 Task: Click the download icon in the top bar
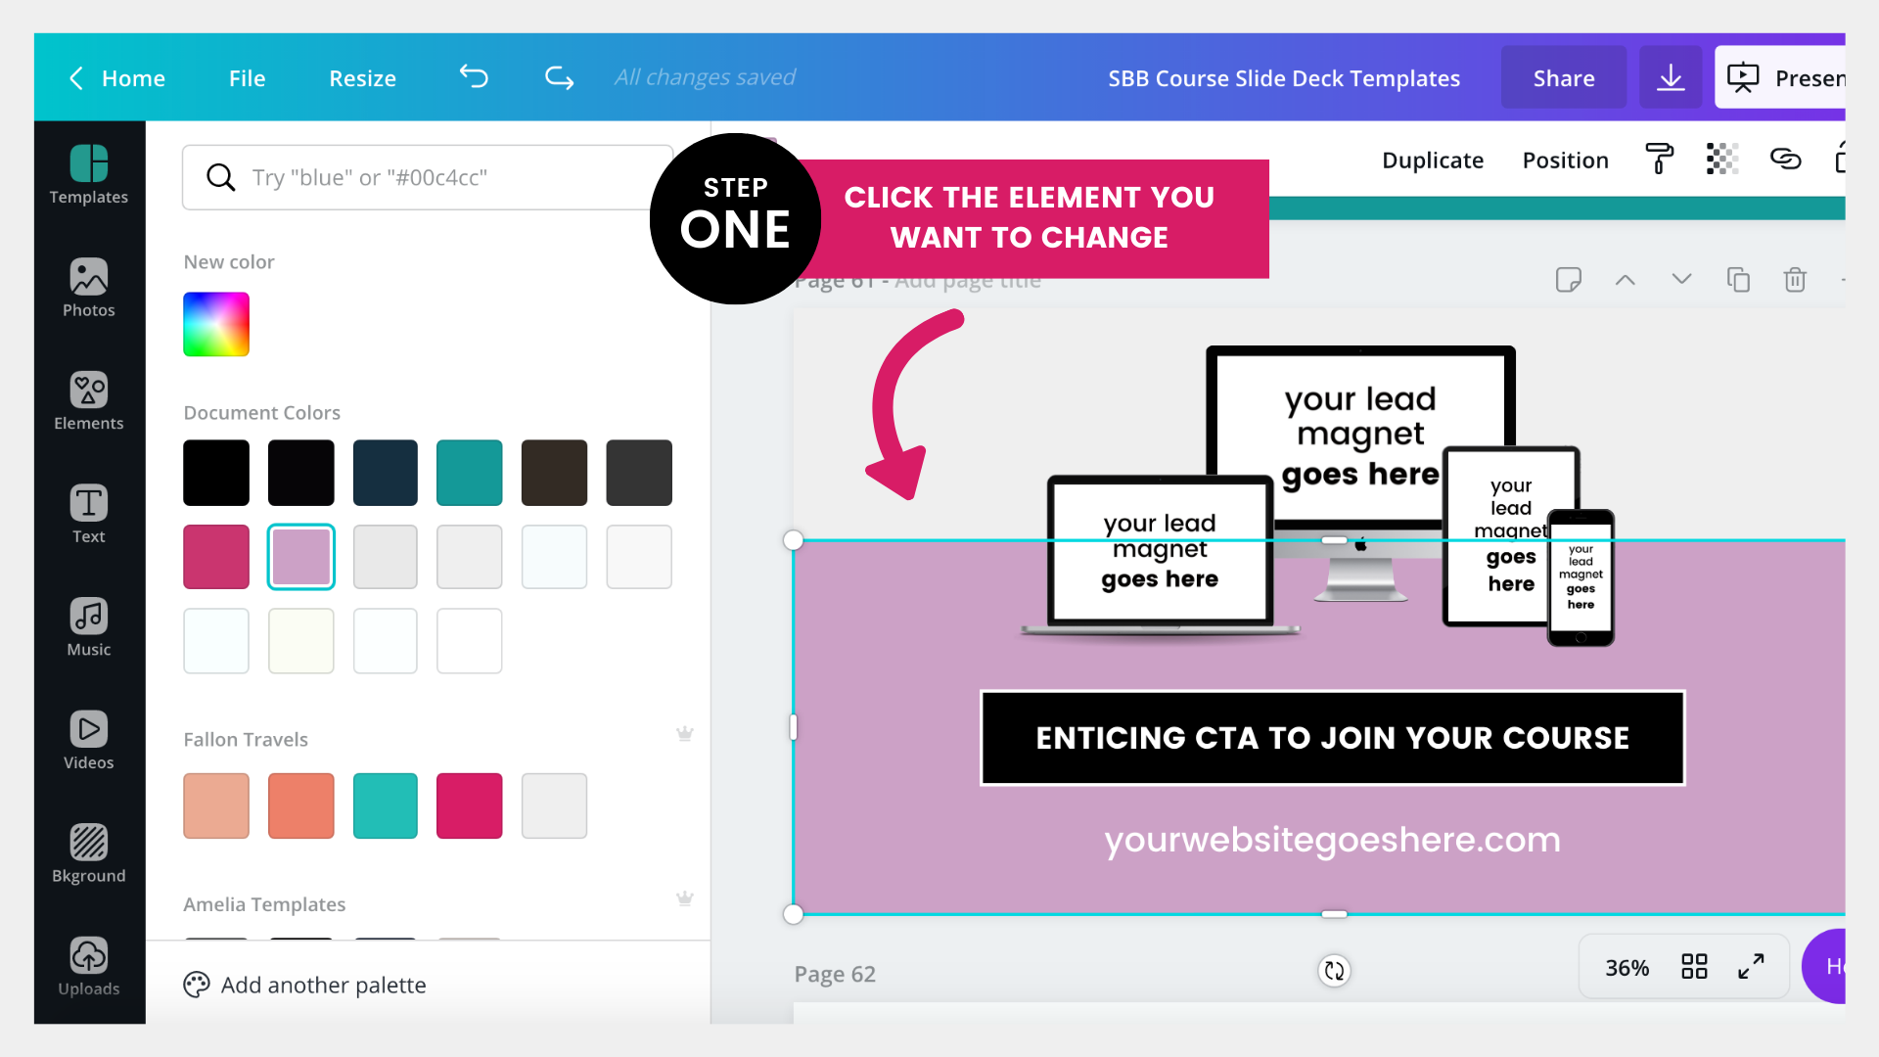[1670, 77]
